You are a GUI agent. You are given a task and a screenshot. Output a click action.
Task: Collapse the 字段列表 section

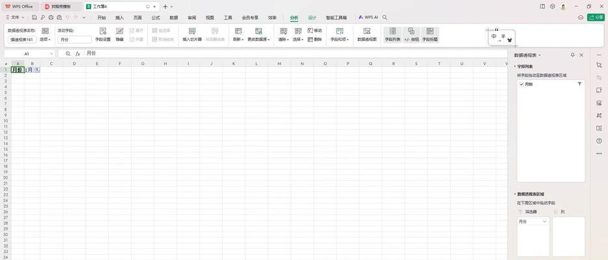515,66
